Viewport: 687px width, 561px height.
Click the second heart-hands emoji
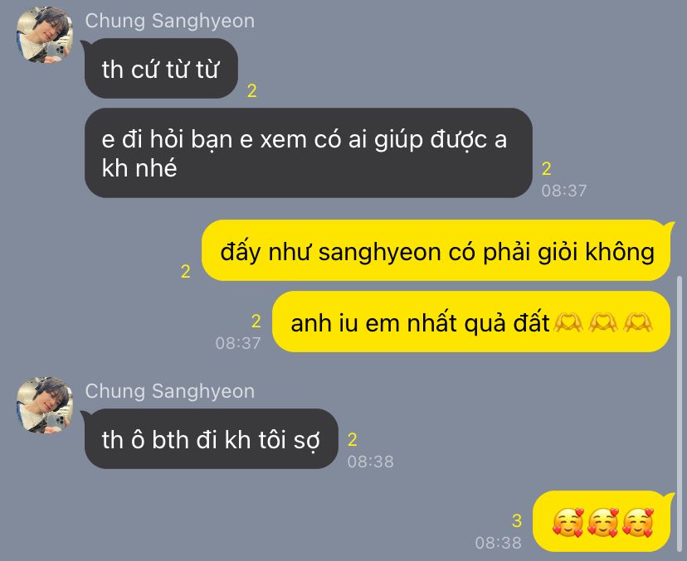click(x=603, y=323)
